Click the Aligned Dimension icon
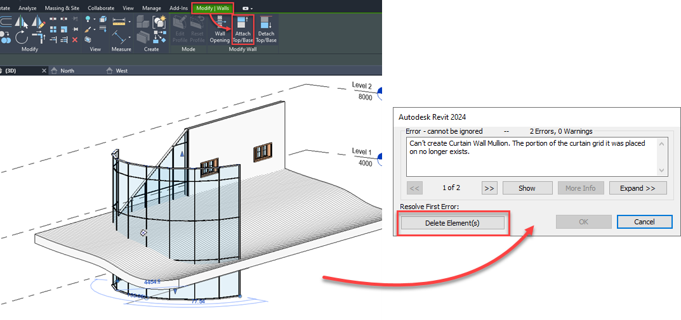 click(119, 37)
